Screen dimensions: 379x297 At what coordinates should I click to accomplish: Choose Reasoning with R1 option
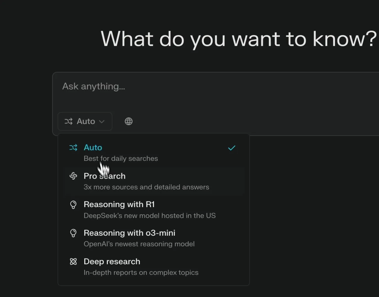pyautogui.click(x=154, y=210)
